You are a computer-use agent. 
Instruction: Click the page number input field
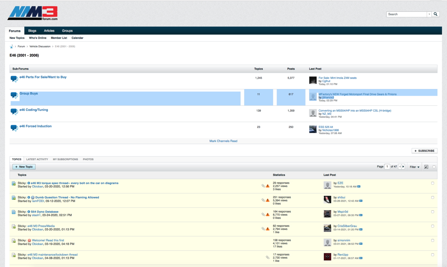[387, 167]
